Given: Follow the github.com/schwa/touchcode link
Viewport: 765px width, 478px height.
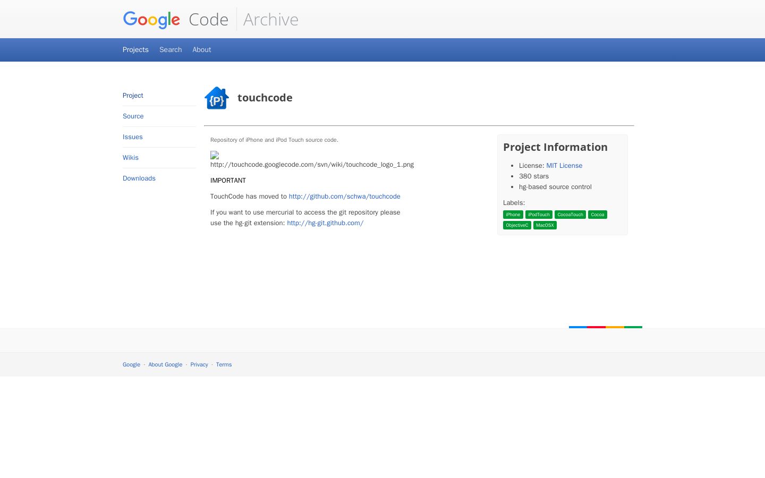Looking at the screenshot, I should coord(345,197).
